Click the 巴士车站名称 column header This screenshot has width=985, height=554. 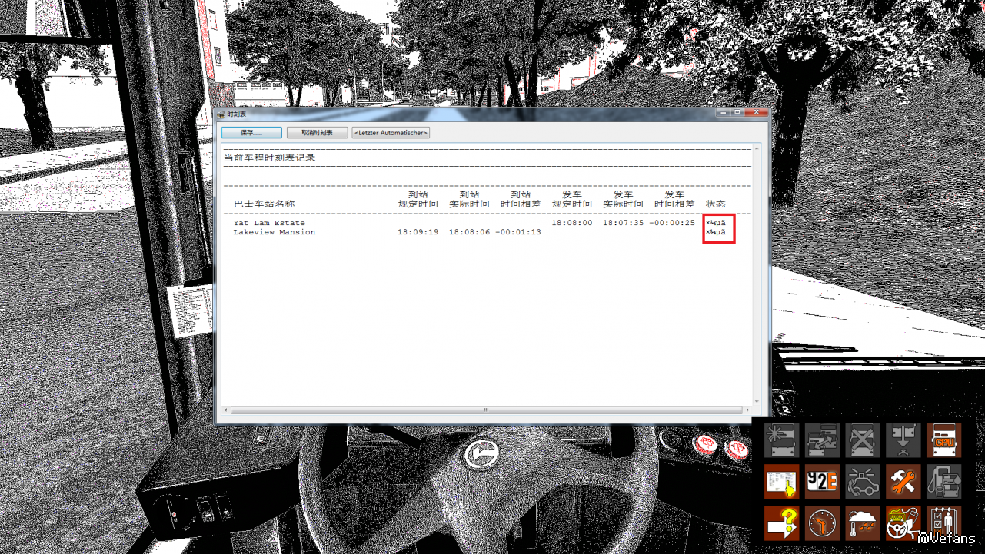coord(264,204)
